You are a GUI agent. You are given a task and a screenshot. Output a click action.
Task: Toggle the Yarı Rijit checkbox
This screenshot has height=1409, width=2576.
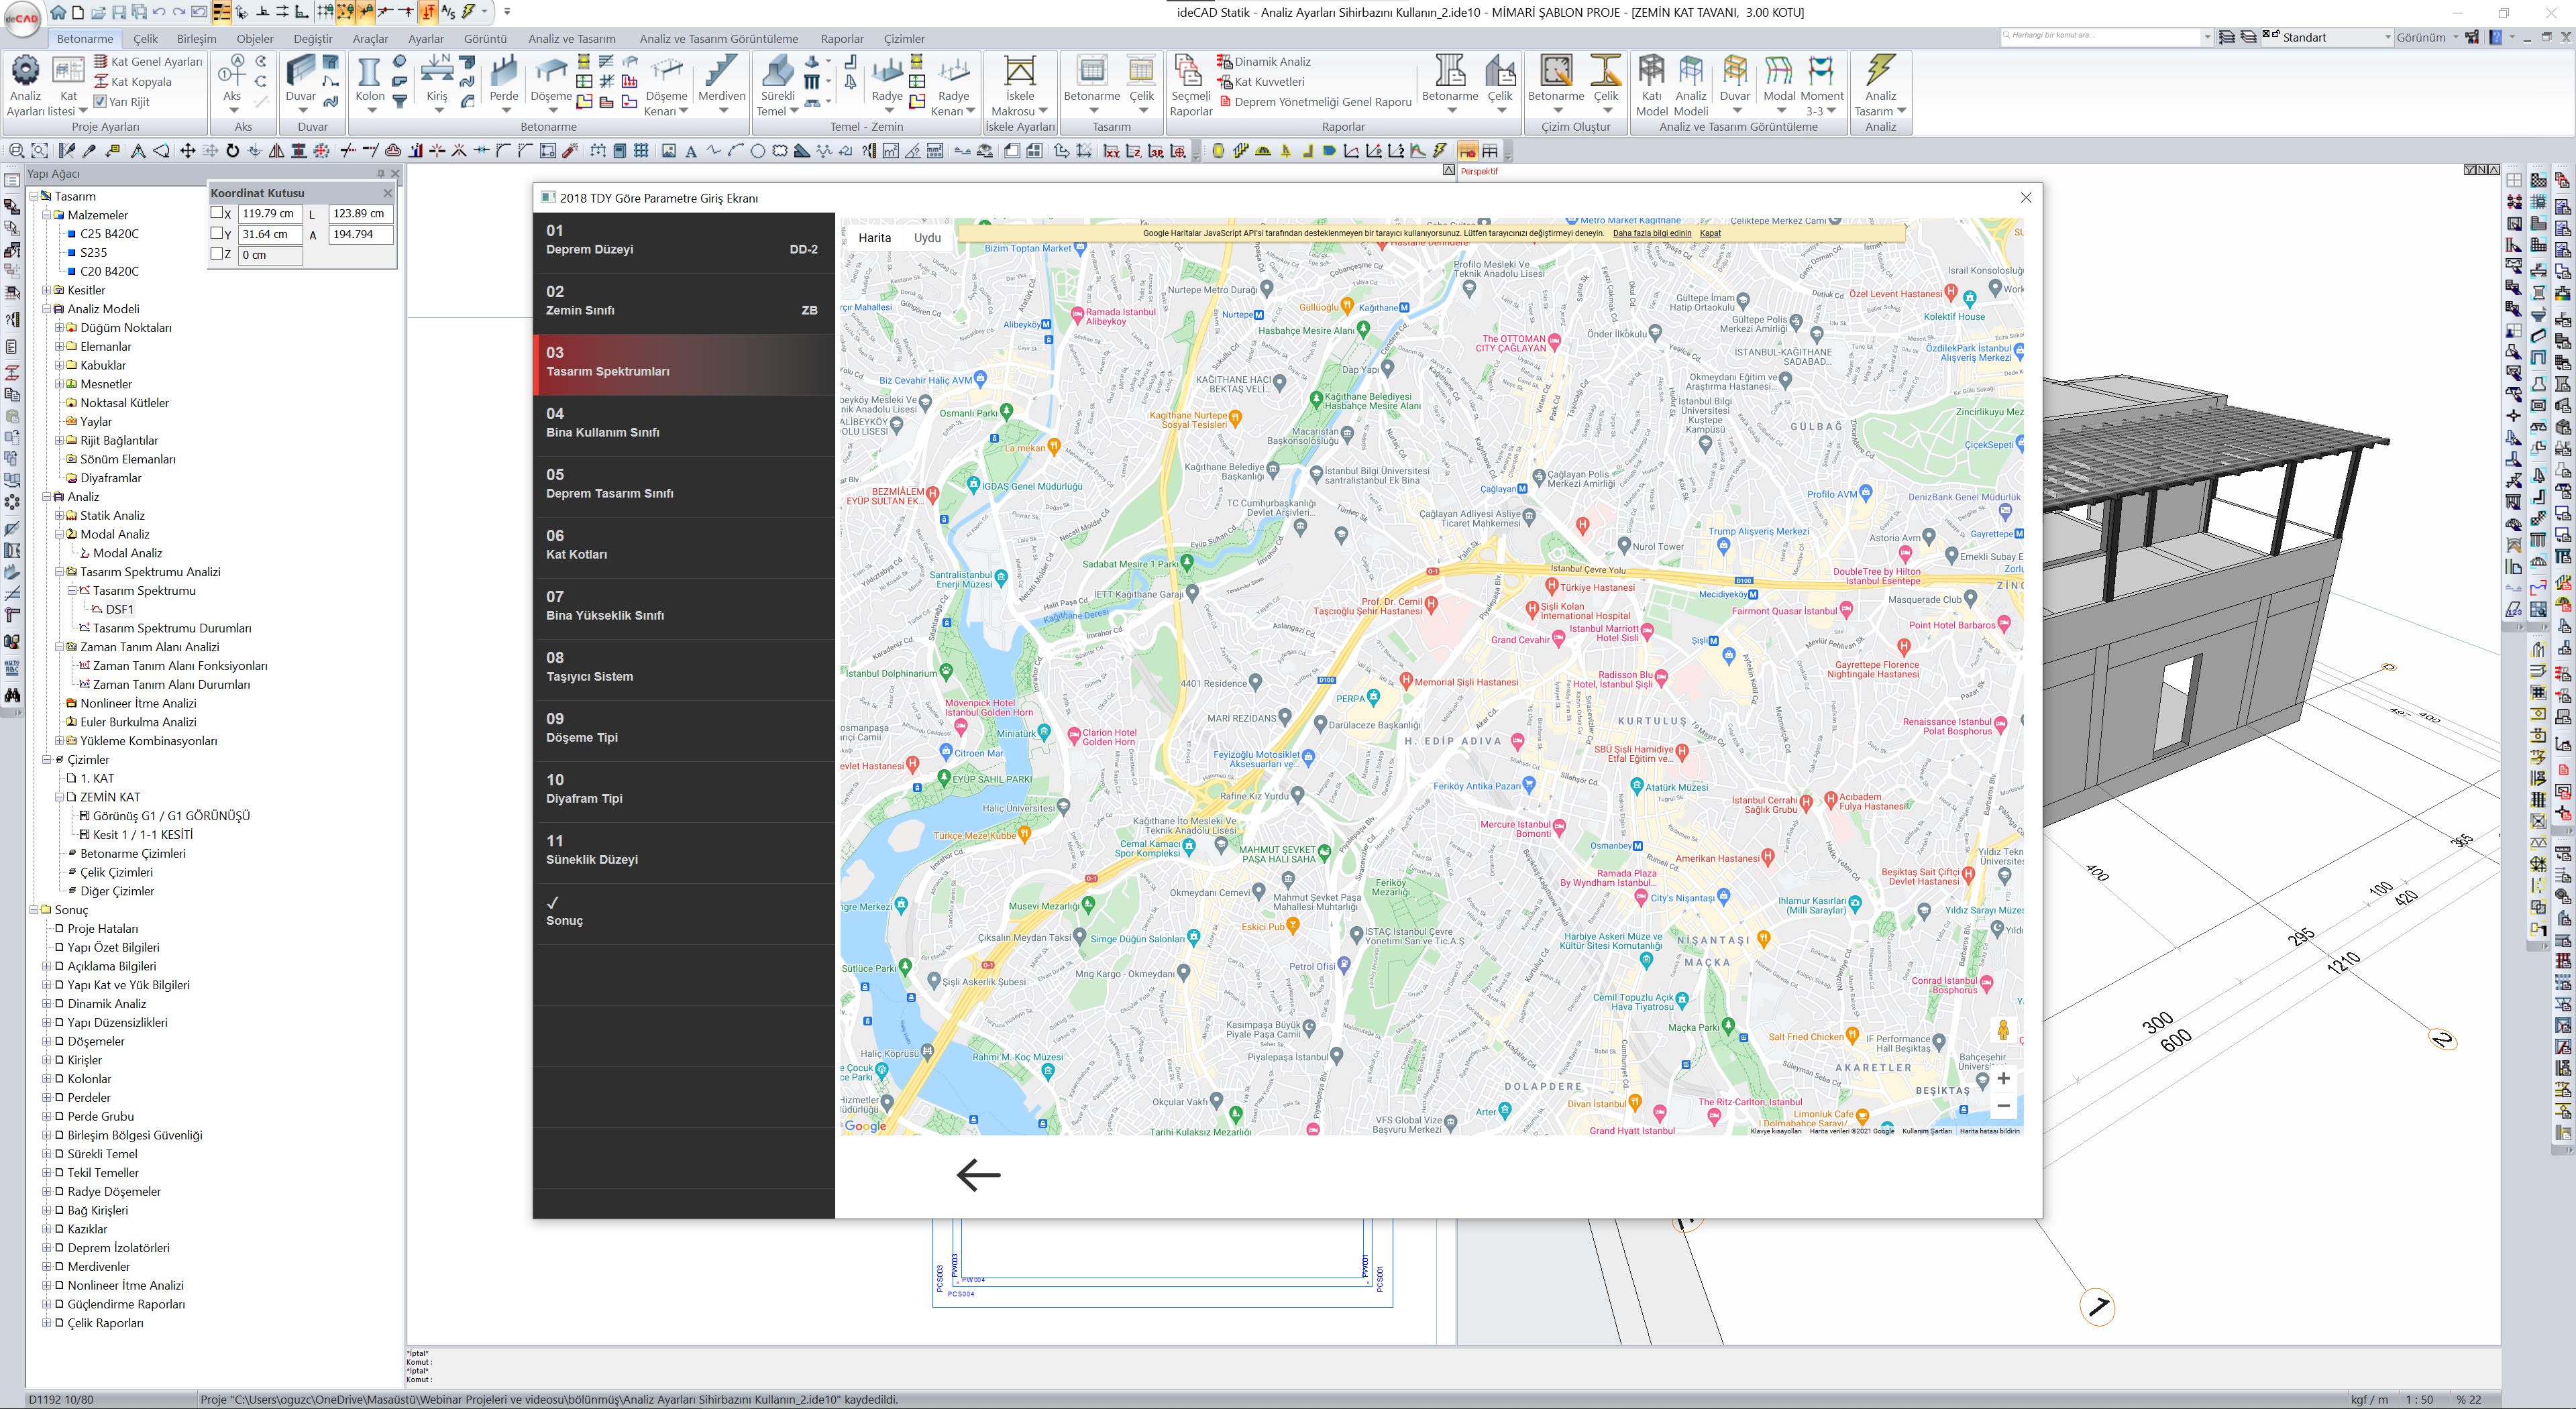[100, 101]
